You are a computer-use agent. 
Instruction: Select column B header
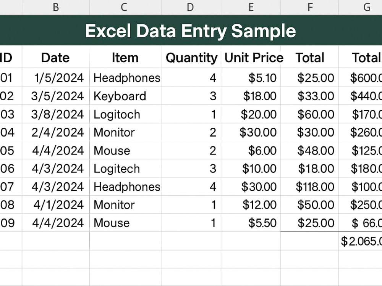(x=56, y=7)
